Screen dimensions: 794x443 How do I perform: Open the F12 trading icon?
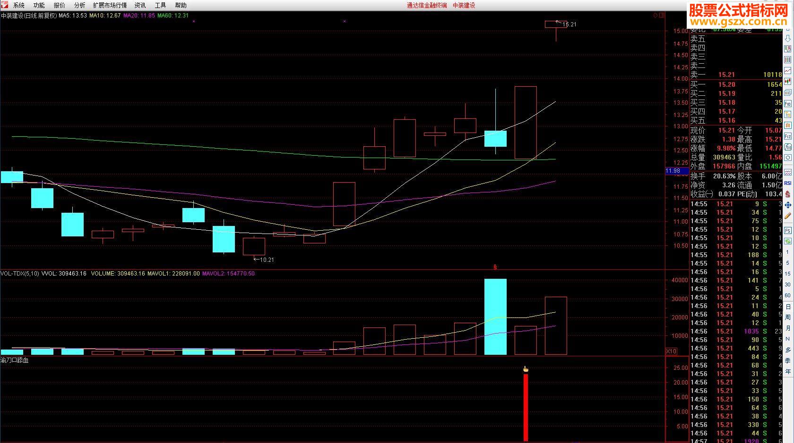tap(788, 136)
